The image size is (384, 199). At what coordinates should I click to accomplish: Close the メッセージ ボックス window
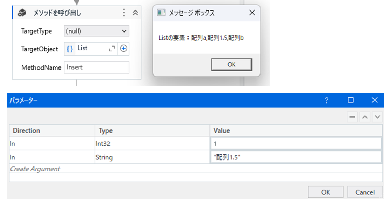[x=251, y=13]
